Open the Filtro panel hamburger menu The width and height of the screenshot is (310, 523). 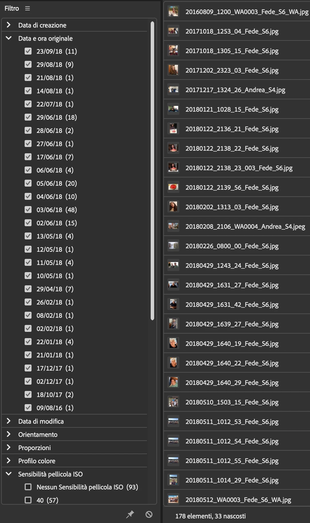pyautogui.click(x=28, y=8)
